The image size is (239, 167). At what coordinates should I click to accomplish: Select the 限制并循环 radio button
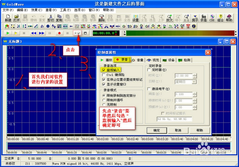[104, 100]
